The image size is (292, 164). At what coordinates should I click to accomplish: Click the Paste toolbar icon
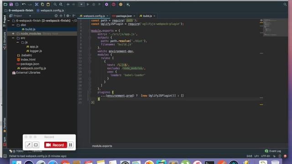coord(48,4)
